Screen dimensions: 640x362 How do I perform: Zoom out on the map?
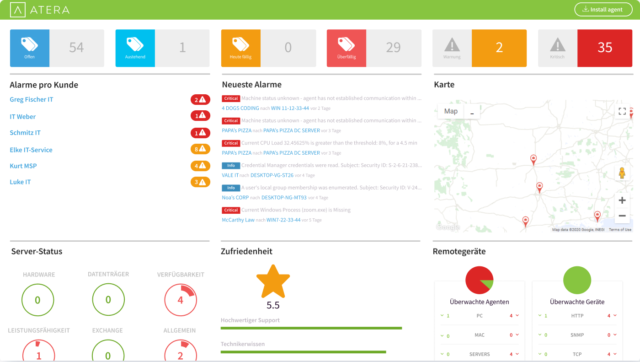tap(622, 216)
